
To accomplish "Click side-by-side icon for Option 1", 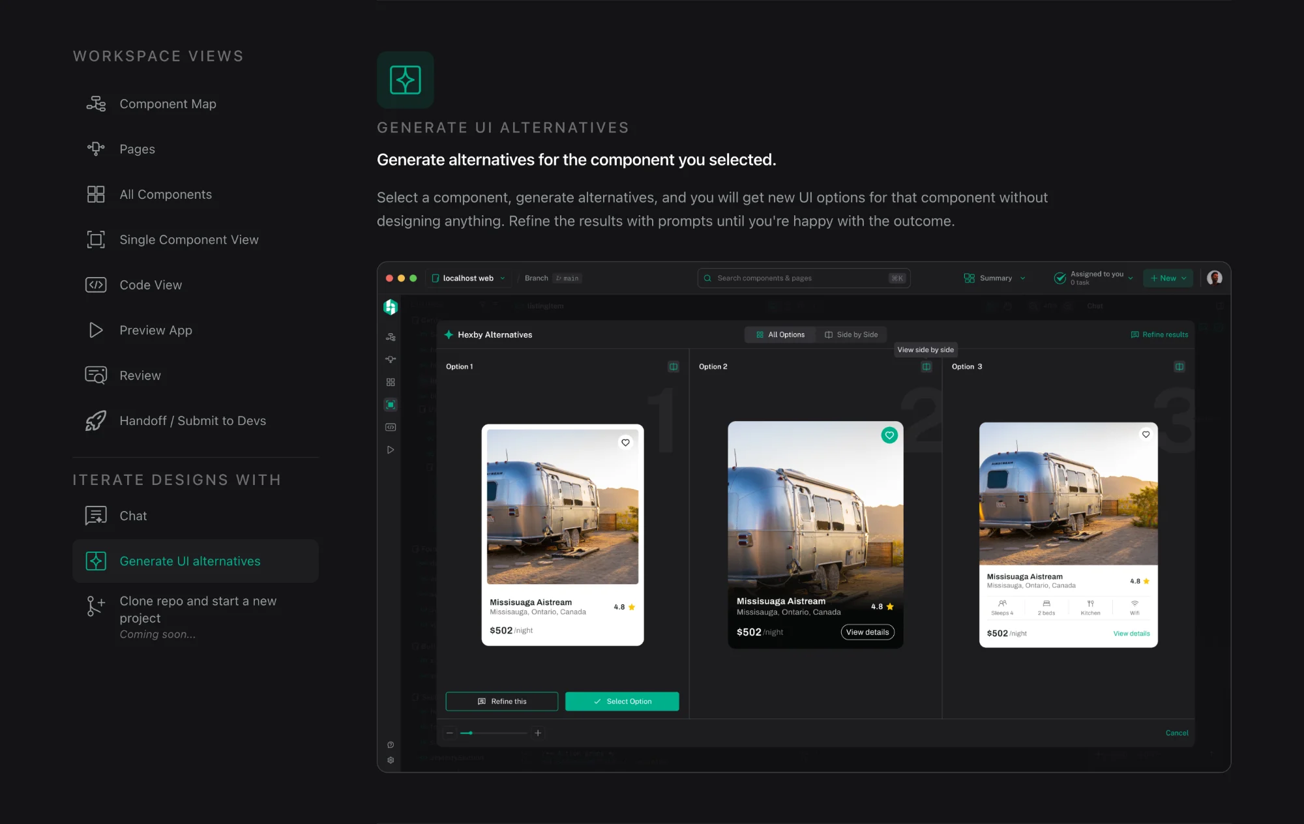I will (x=674, y=366).
